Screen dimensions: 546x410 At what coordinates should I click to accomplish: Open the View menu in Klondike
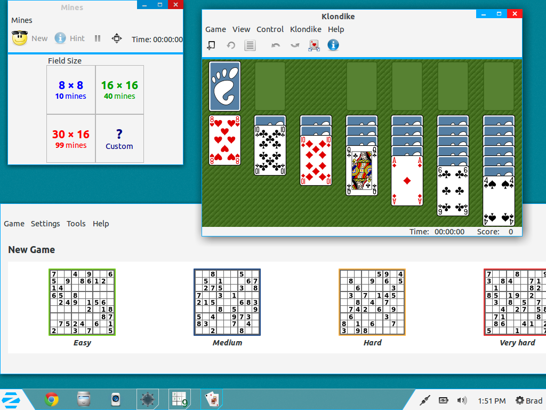point(242,29)
